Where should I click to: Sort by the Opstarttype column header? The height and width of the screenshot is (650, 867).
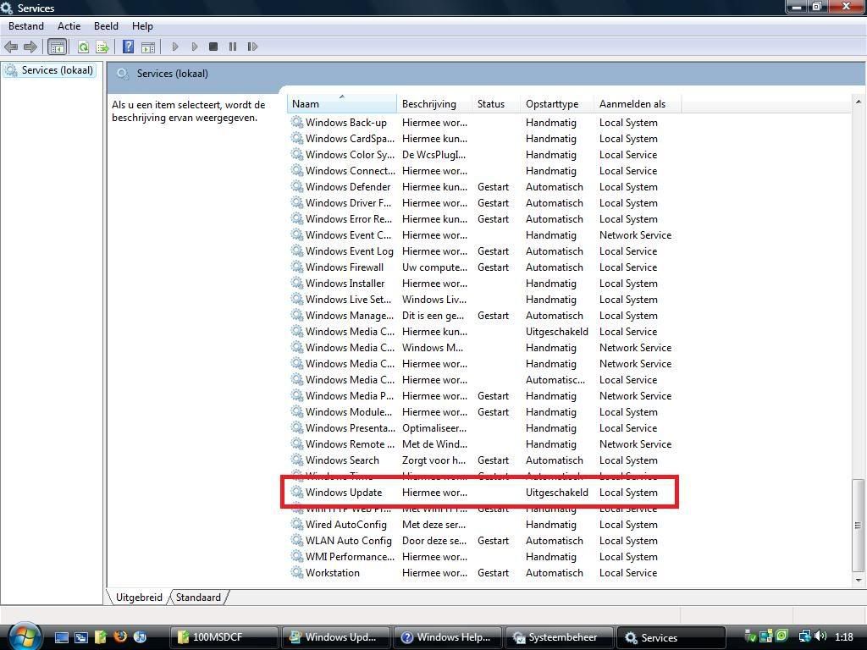557,103
